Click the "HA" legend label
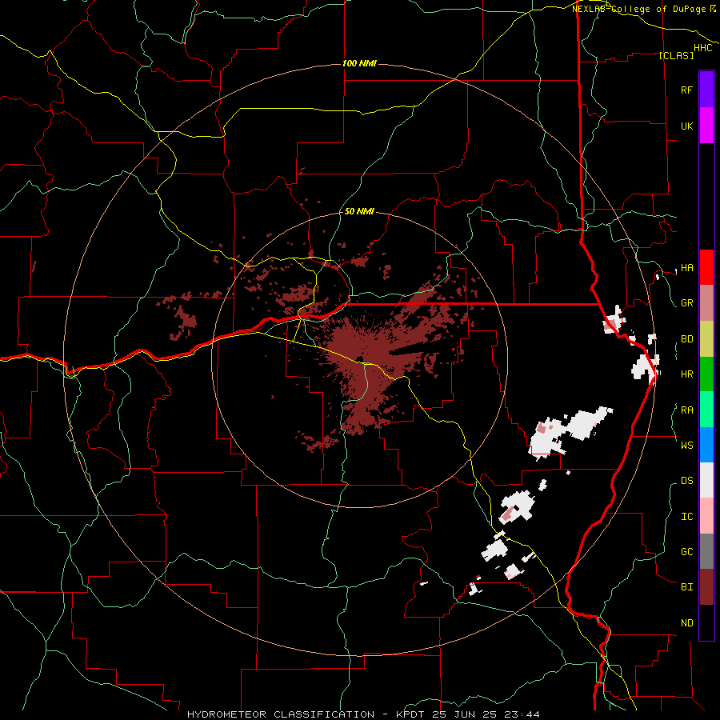Viewport: 720px width, 720px height. [x=686, y=268]
